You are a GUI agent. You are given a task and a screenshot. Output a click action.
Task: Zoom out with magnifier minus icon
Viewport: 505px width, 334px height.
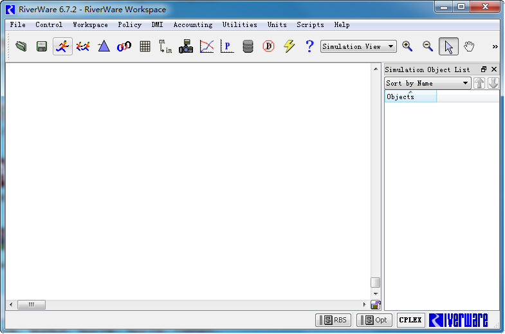point(428,46)
